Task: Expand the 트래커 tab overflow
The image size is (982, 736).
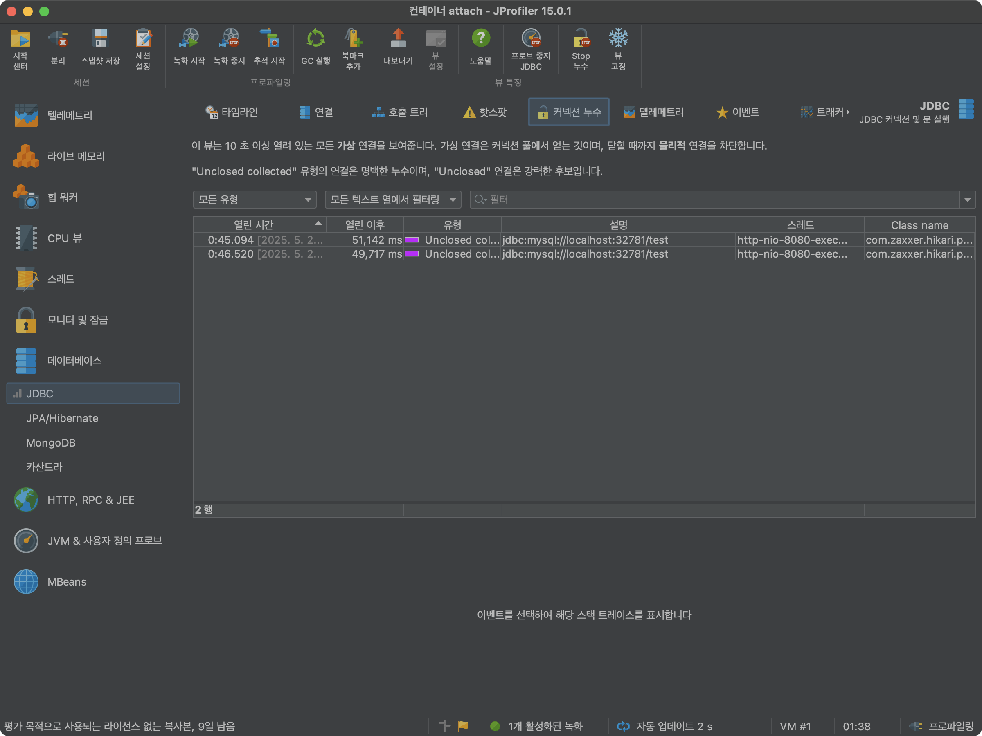Action: click(x=825, y=112)
